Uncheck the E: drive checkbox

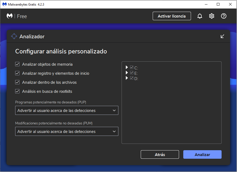(132, 73)
